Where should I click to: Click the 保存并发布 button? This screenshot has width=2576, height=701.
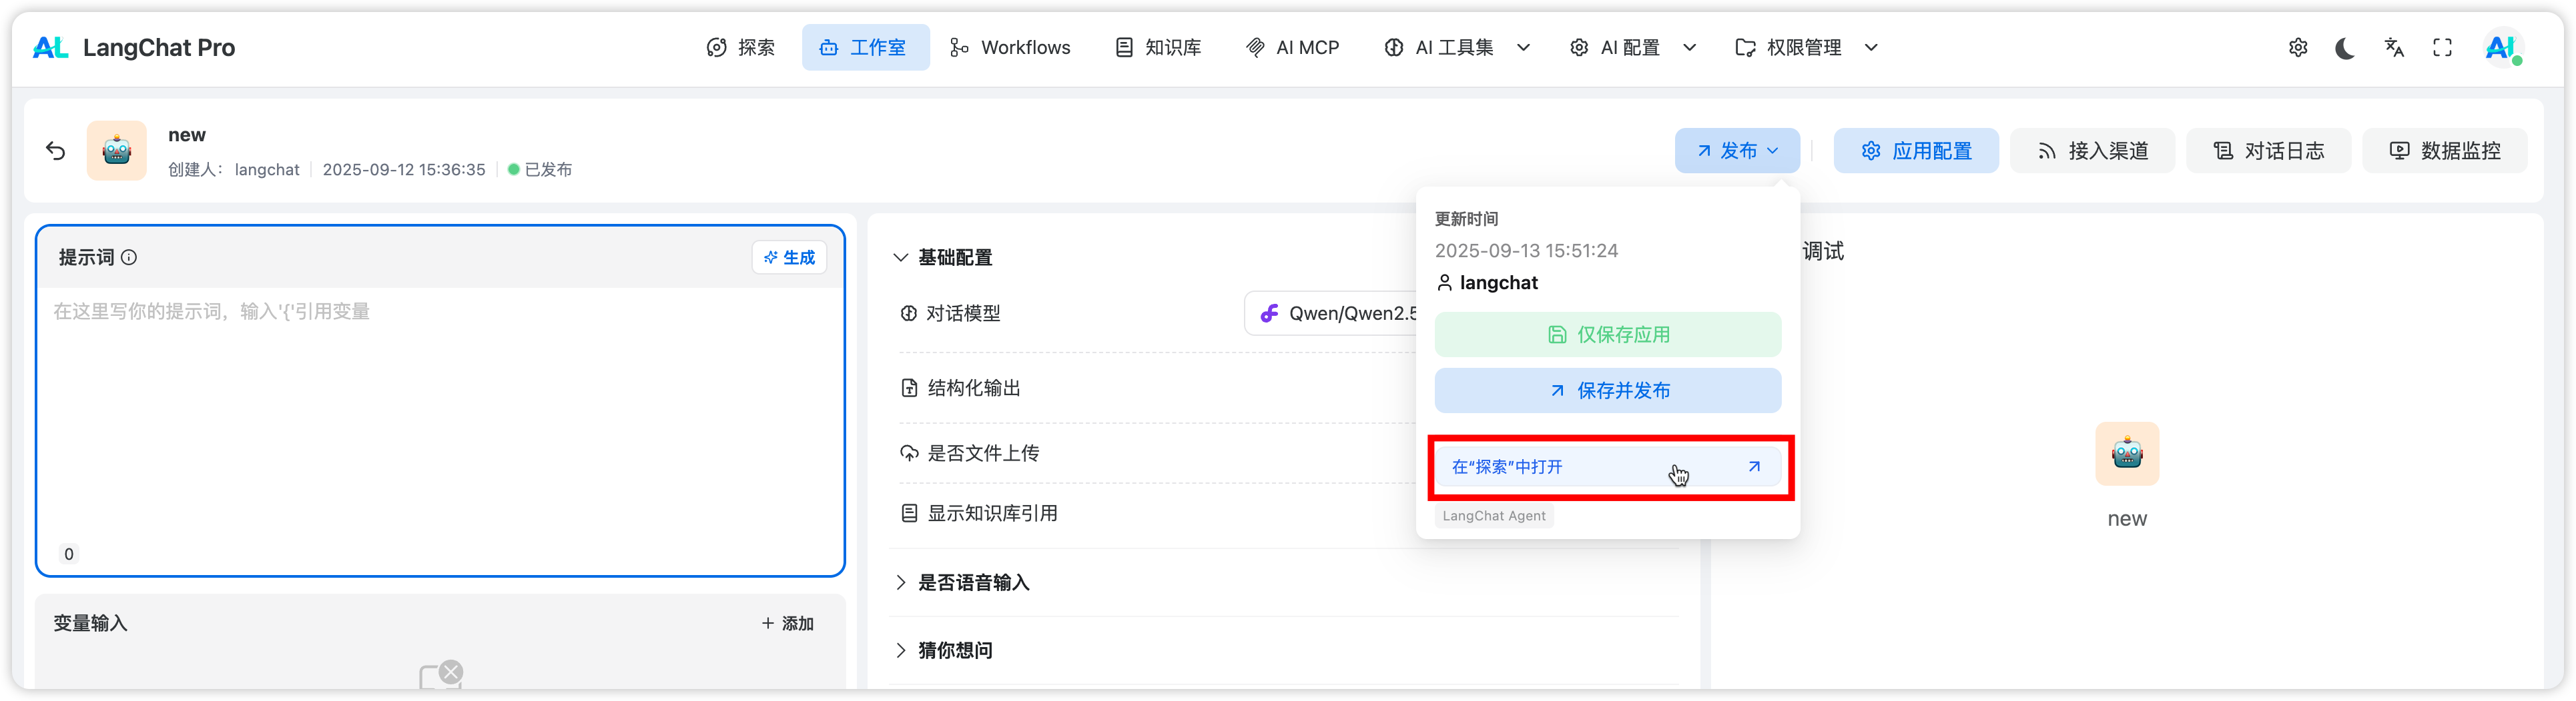[x=1607, y=390]
